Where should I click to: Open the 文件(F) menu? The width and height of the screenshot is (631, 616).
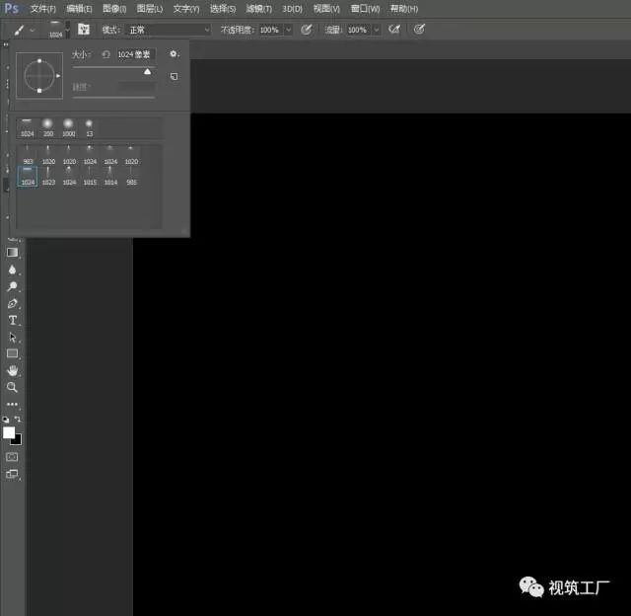(43, 9)
